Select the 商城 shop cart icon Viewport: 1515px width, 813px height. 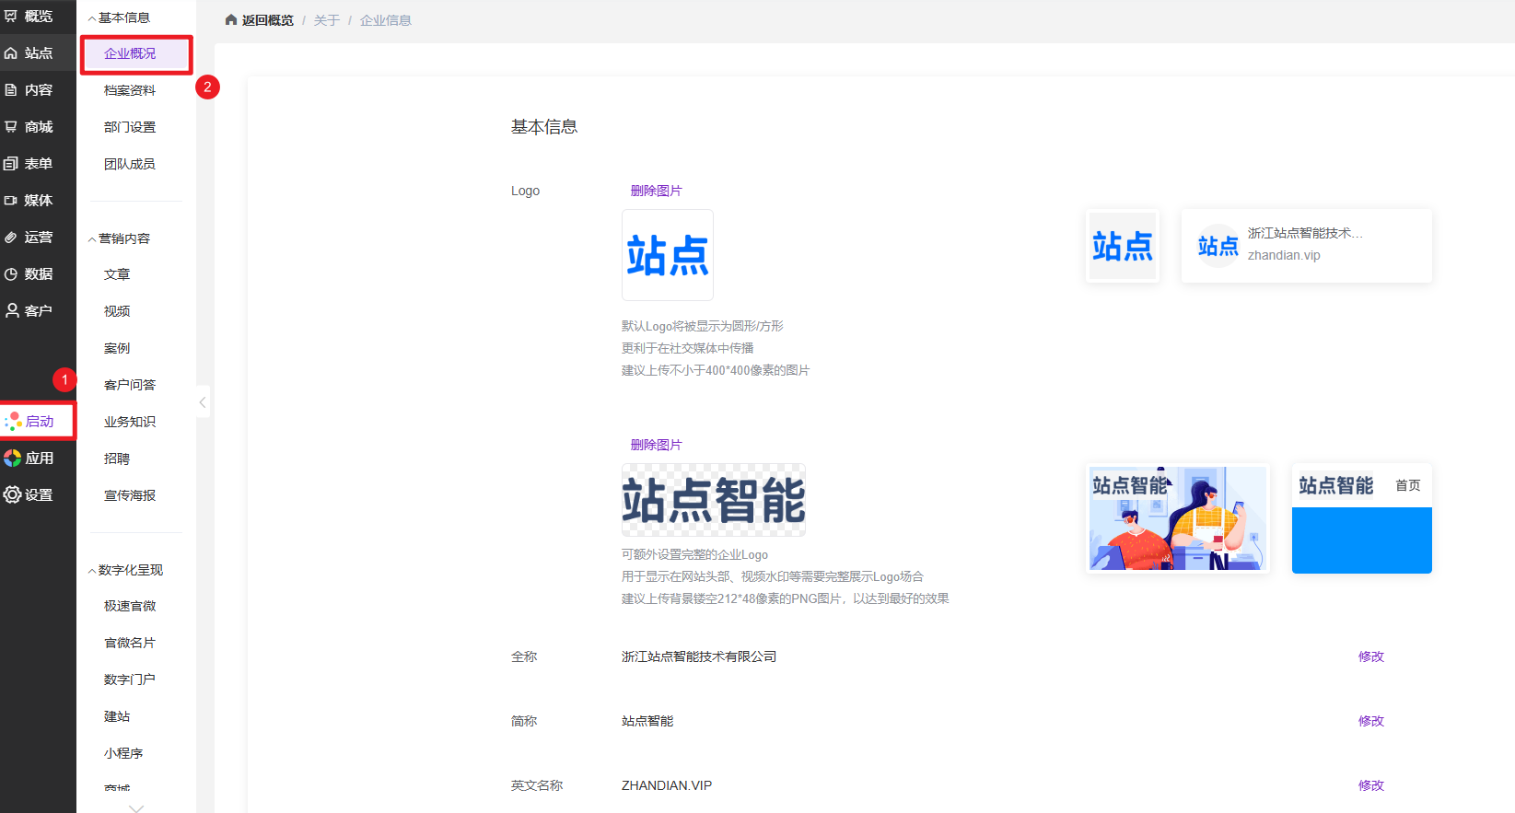[11, 127]
